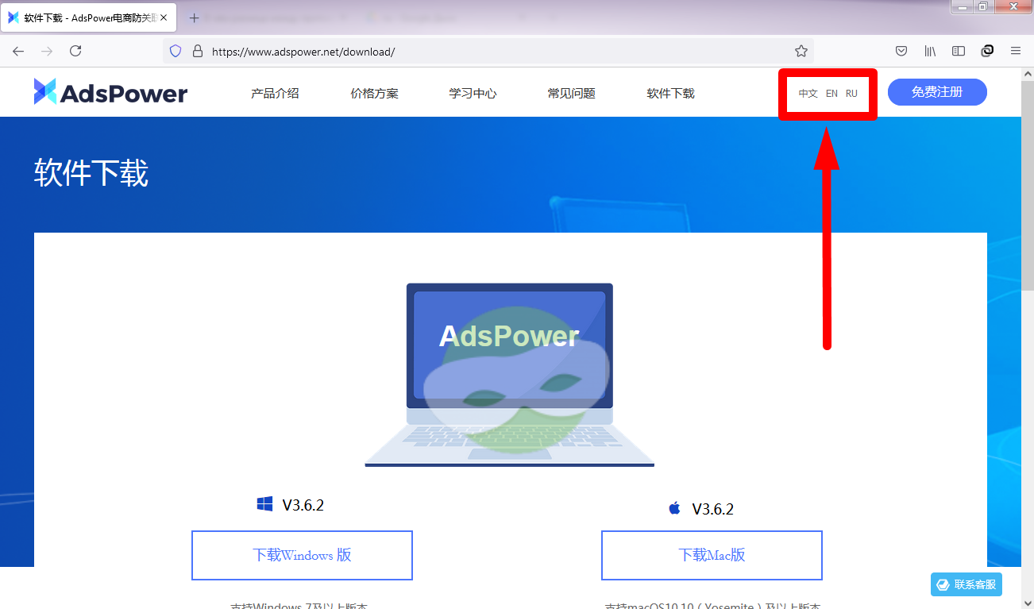Open the Library bookshelf icon
This screenshot has height=609, width=1034.
coord(930,51)
